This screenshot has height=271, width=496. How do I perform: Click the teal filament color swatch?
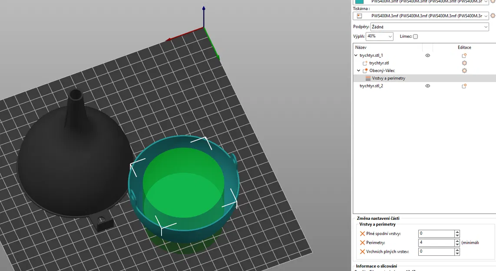359,2
